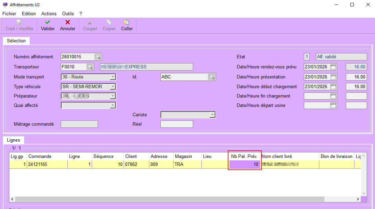Open the Outils menu
Screen dimensions: 375x209
(68, 14)
